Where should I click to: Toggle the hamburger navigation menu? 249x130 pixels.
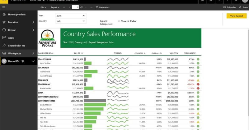[x=4, y=7]
